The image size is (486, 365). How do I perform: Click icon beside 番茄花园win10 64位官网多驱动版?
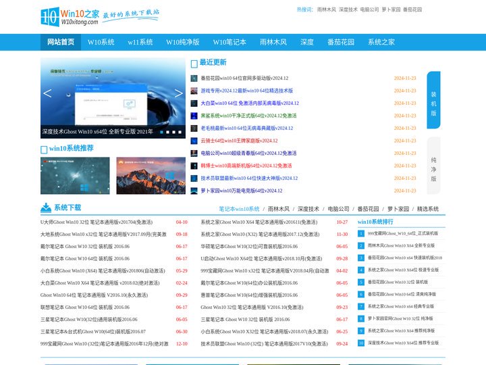click(x=194, y=78)
